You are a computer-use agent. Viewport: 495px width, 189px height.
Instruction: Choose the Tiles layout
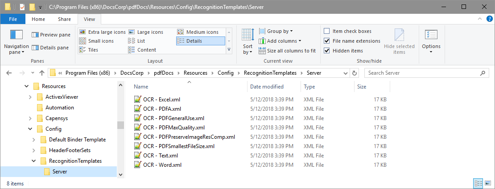pyautogui.click(x=88, y=50)
